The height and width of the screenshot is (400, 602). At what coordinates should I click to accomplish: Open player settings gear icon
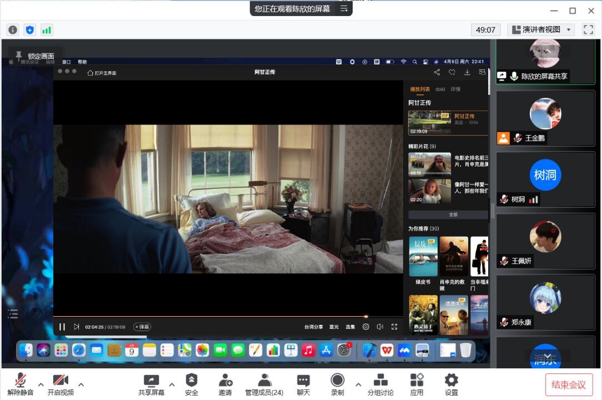[x=366, y=327]
